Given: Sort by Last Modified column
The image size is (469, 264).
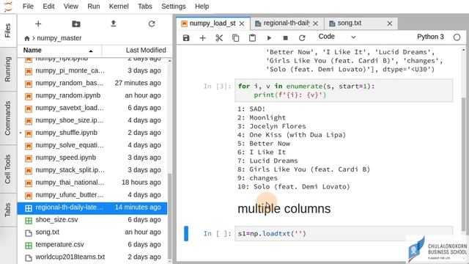Looking at the screenshot, I should [x=137, y=51].
